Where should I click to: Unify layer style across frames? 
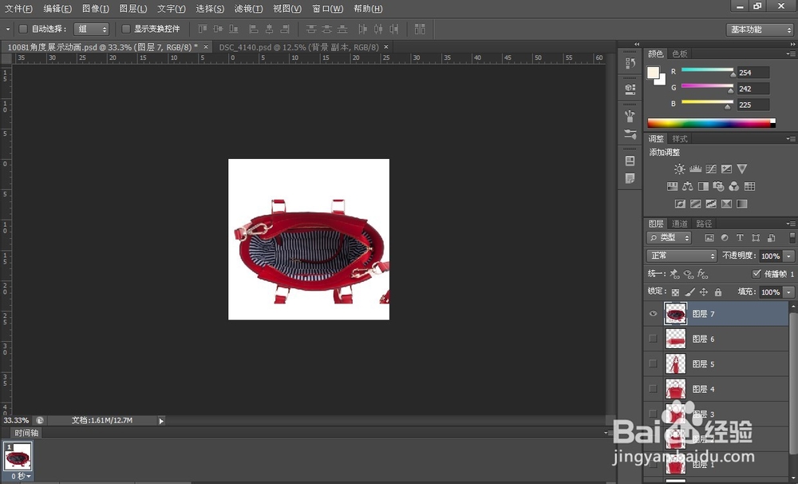click(x=703, y=274)
